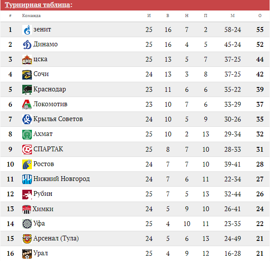
Task: Click the "М" goals column header
Action: click(232, 16)
